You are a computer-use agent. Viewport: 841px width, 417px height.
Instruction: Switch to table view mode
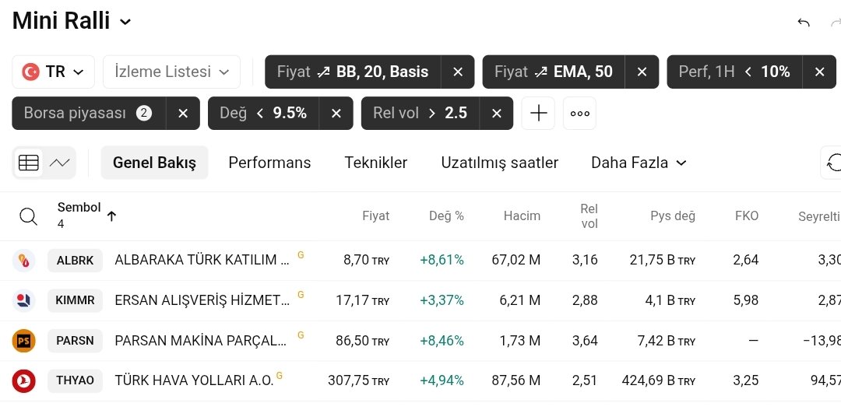click(x=29, y=163)
